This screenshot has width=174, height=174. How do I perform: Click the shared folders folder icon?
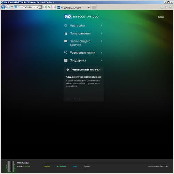coord(66,41)
